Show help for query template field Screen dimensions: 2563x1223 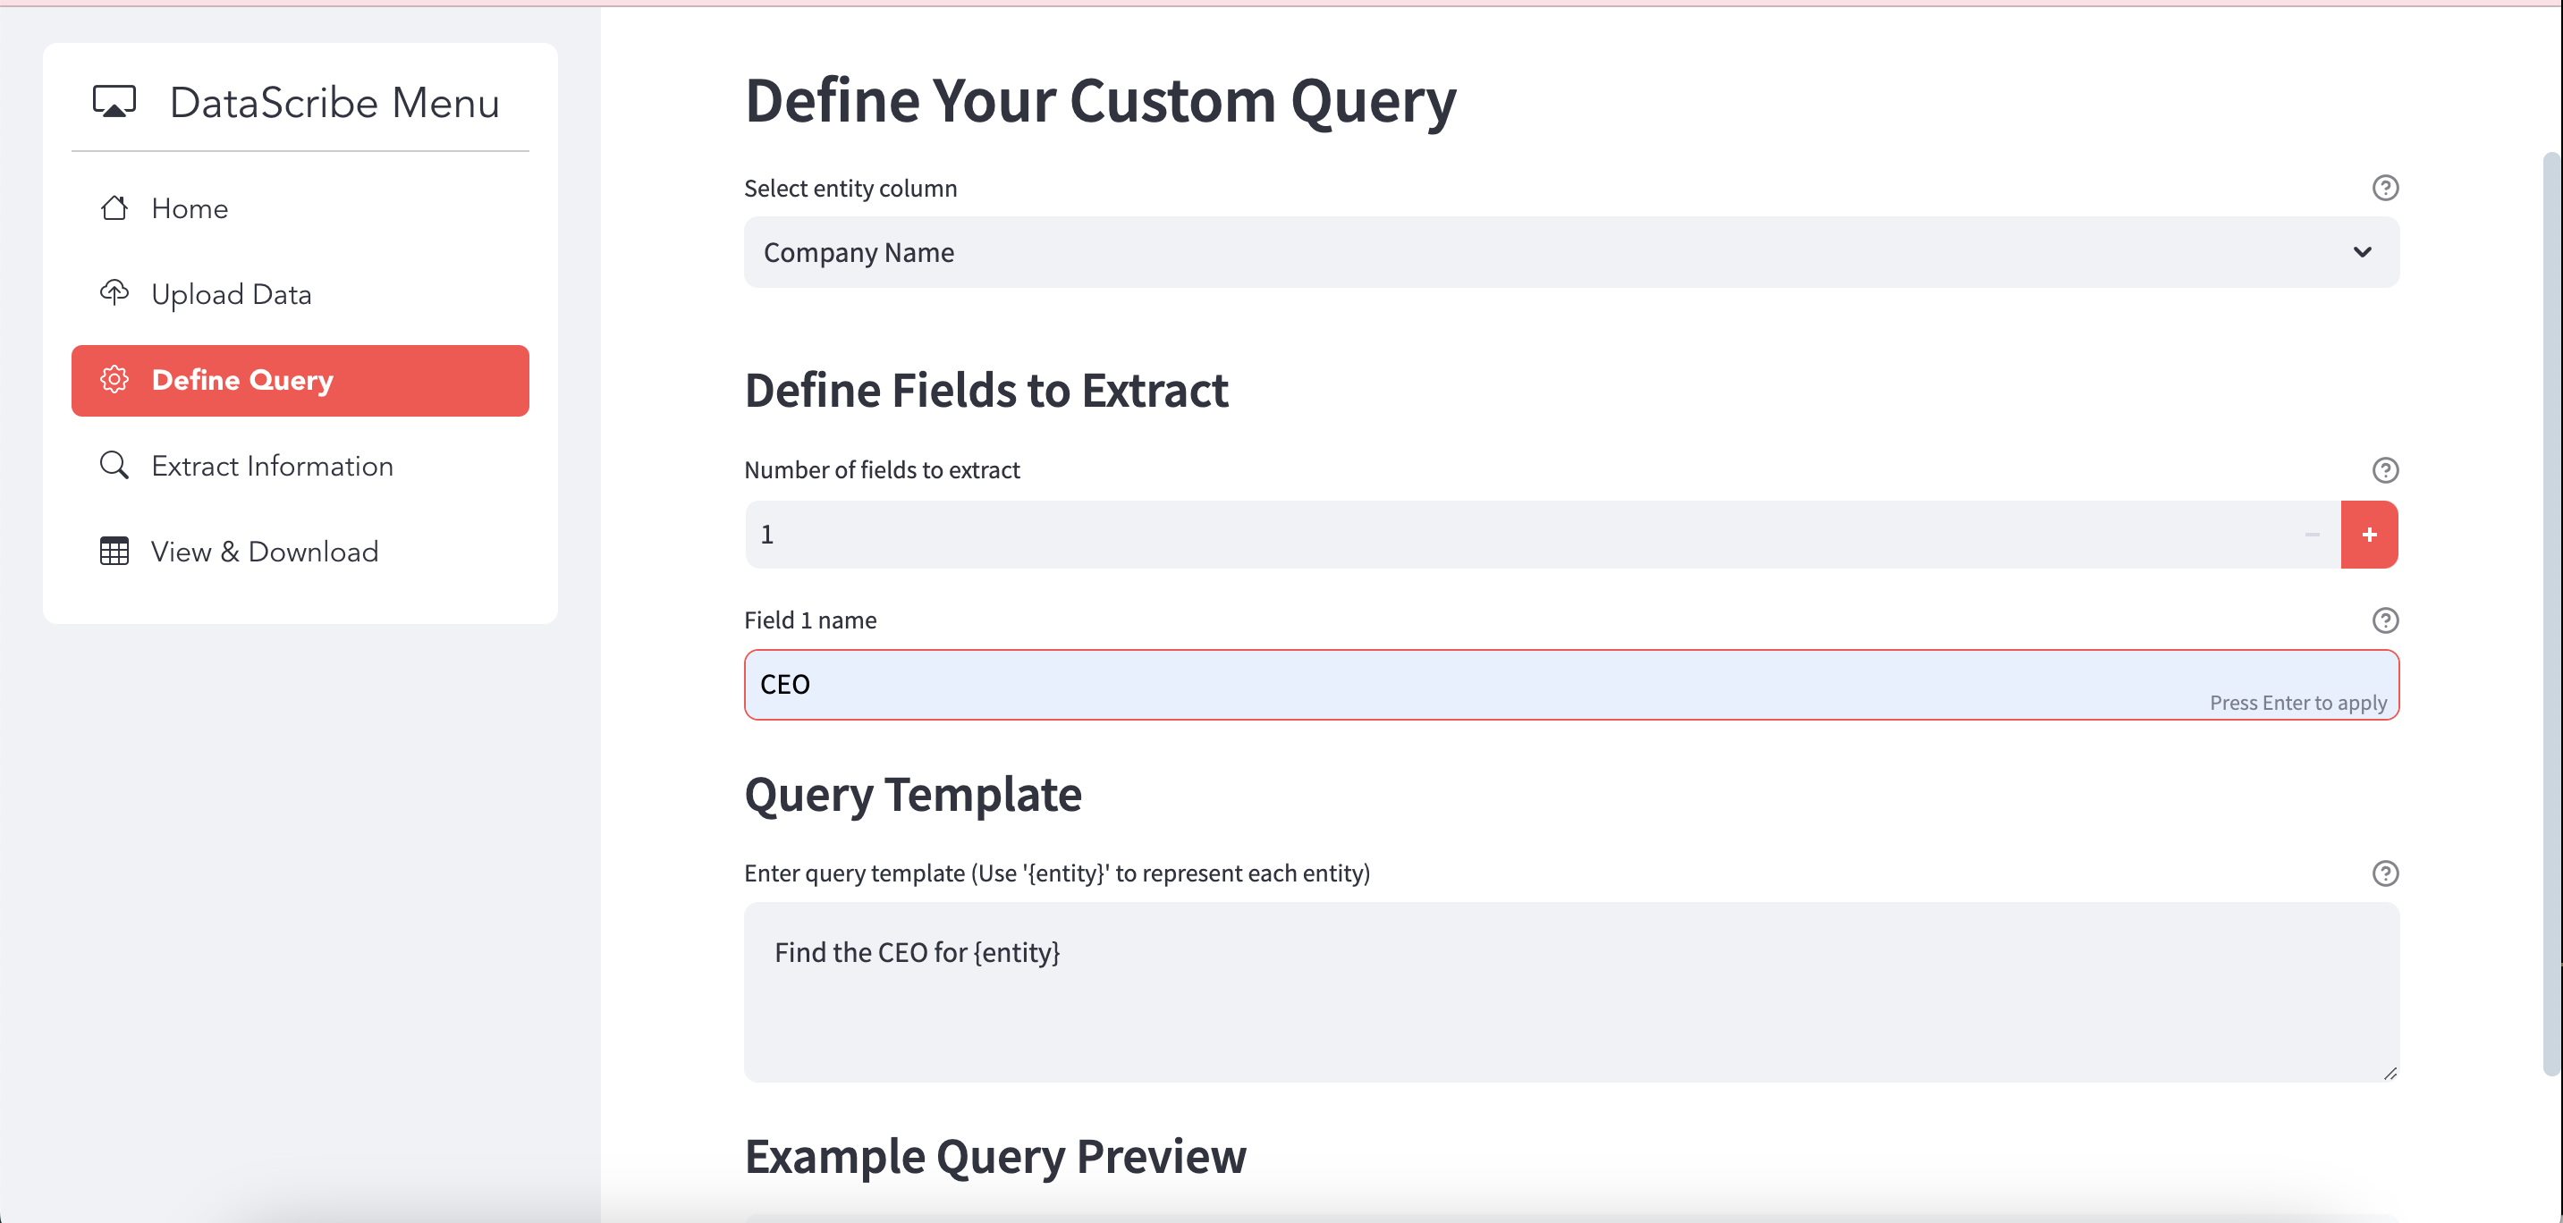pos(2385,873)
